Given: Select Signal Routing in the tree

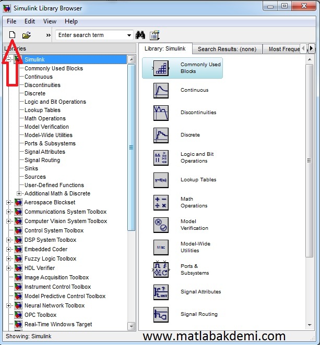Looking at the screenshot, I should (x=42, y=160).
